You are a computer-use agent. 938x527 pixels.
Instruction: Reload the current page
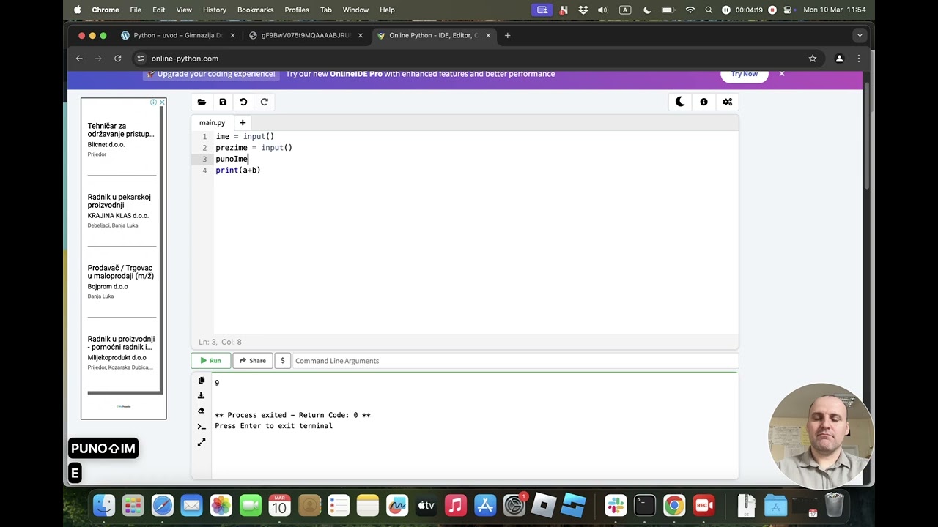[117, 59]
